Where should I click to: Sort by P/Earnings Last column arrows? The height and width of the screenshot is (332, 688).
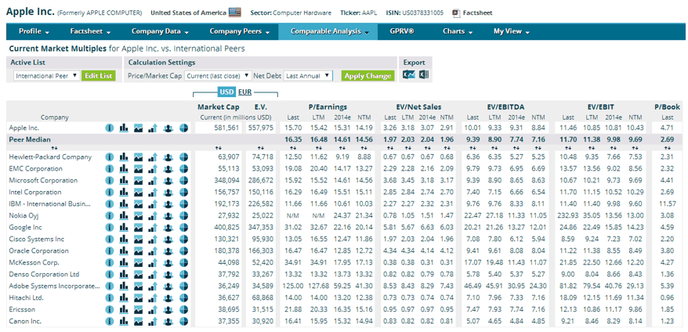point(292,148)
